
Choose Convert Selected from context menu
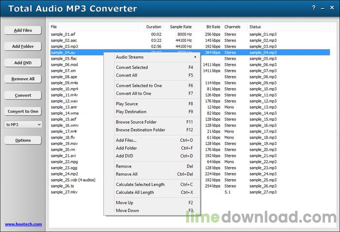pos(156,67)
